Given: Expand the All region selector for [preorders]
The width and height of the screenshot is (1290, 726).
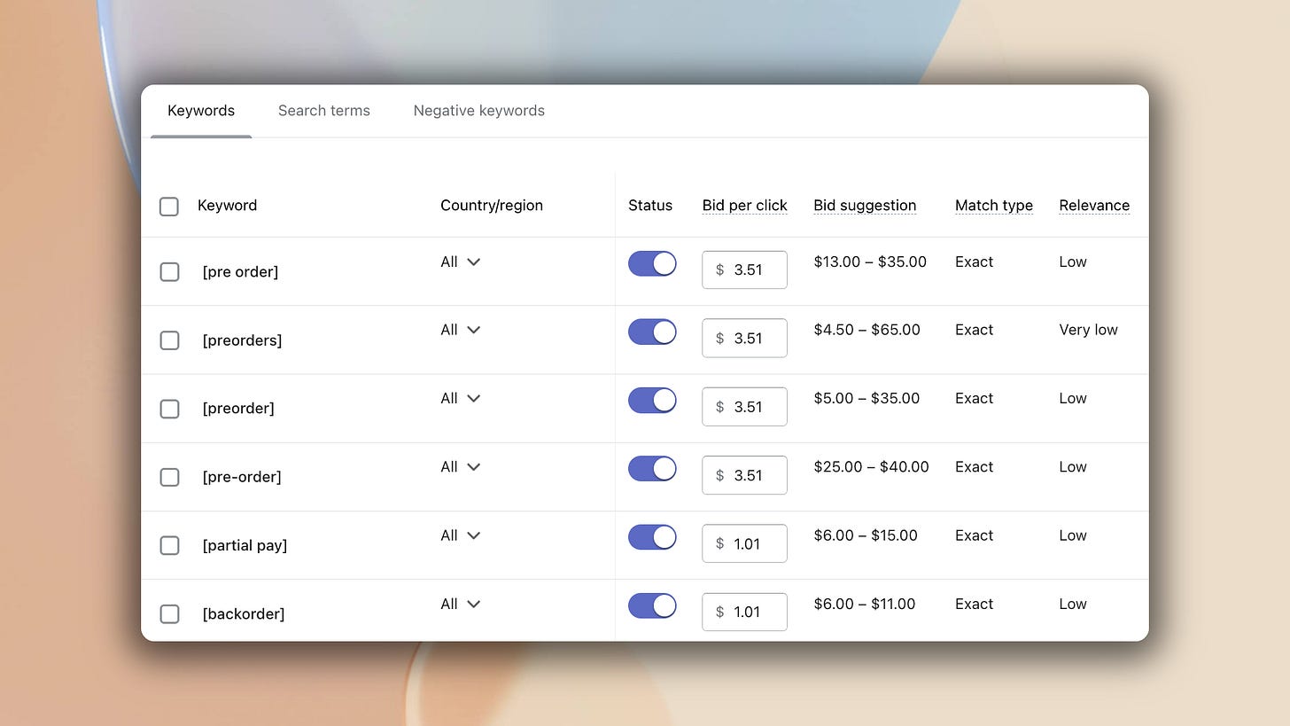Looking at the screenshot, I should pyautogui.click(x=460, y=329).
